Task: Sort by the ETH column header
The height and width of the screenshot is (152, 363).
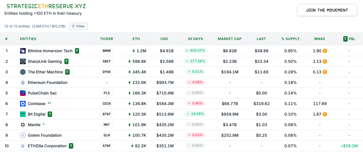Action: [136, 39]
